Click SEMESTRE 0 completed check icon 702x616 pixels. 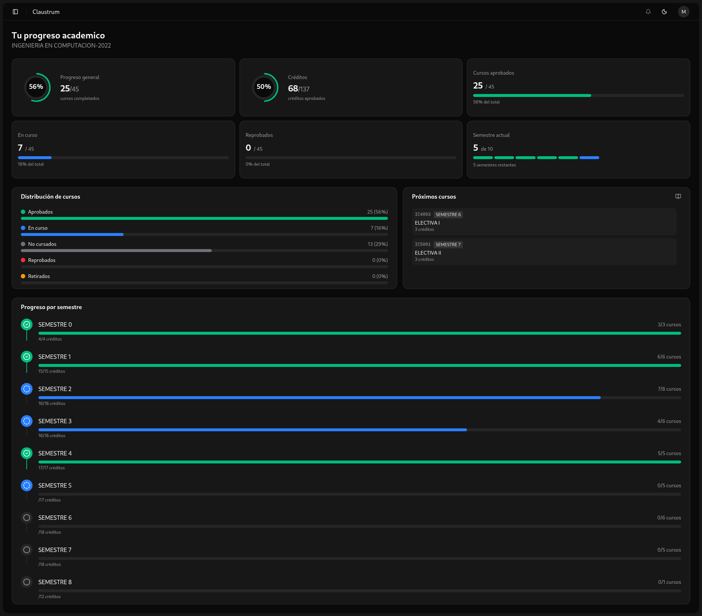pyautogui.click(x=27, y=324)
